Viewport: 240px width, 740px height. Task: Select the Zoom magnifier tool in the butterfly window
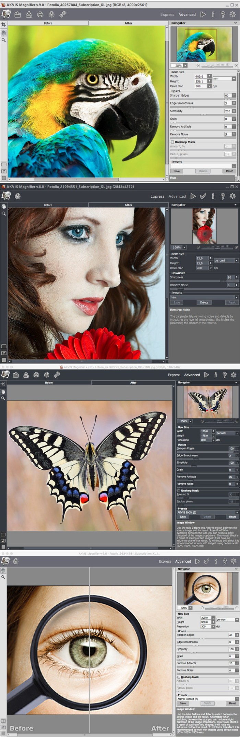click(x=3, y=398)
